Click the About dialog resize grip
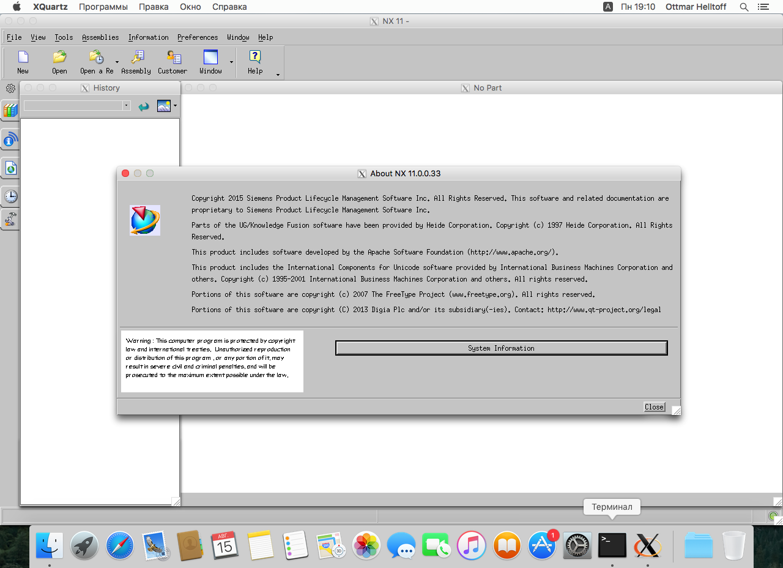The height and width of the screenshot is (568, 783). pos(676,410)
